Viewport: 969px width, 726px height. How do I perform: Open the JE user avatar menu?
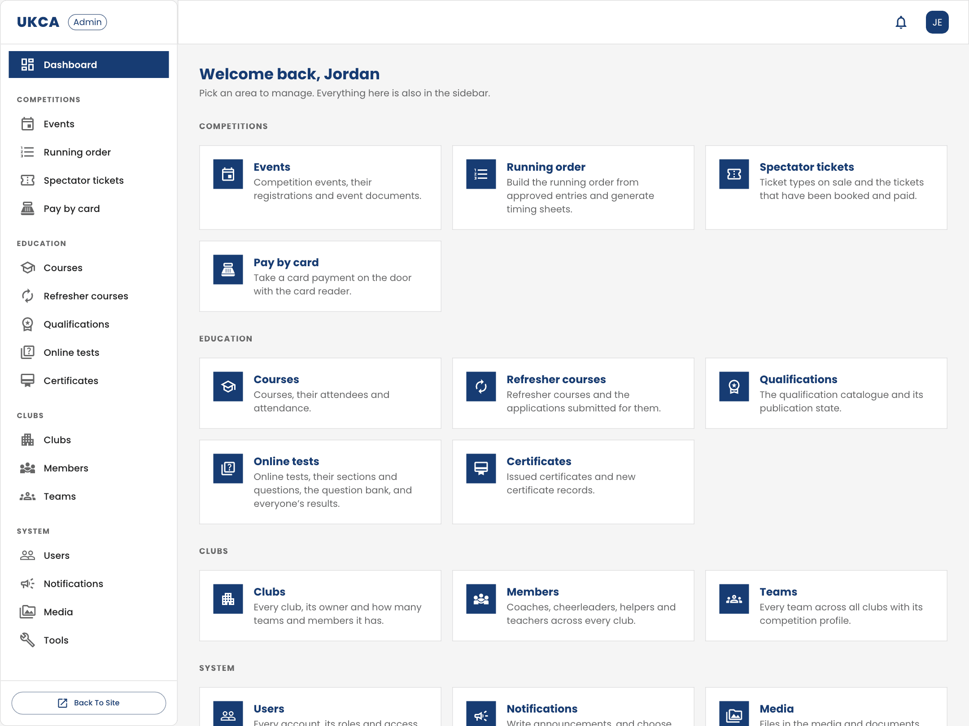point(937,22)
